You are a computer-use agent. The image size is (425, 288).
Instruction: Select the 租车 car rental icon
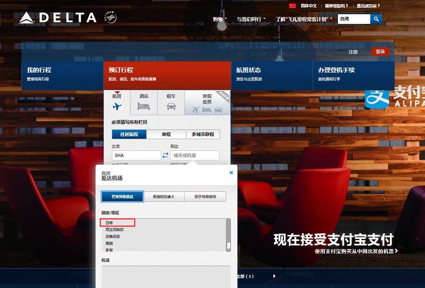coord(171,106)
